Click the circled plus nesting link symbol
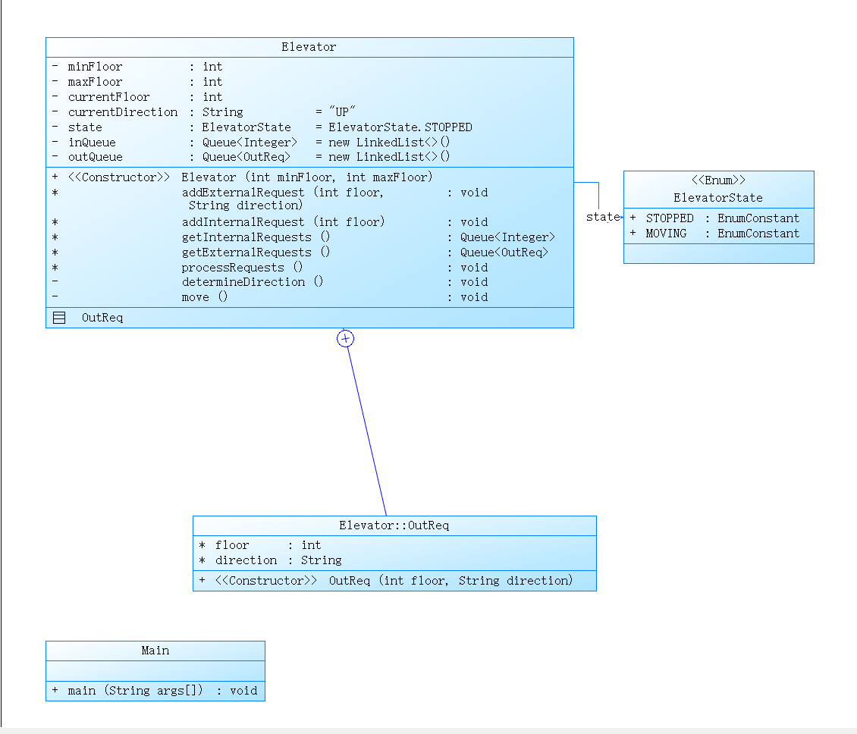Image resolution: width=857 pixels, height=734 pixels. [x=345, y=338]
